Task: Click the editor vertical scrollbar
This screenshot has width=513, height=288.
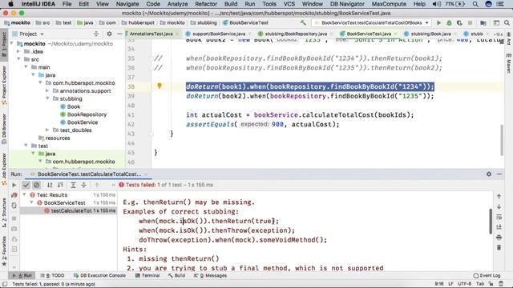Action: 502,141
